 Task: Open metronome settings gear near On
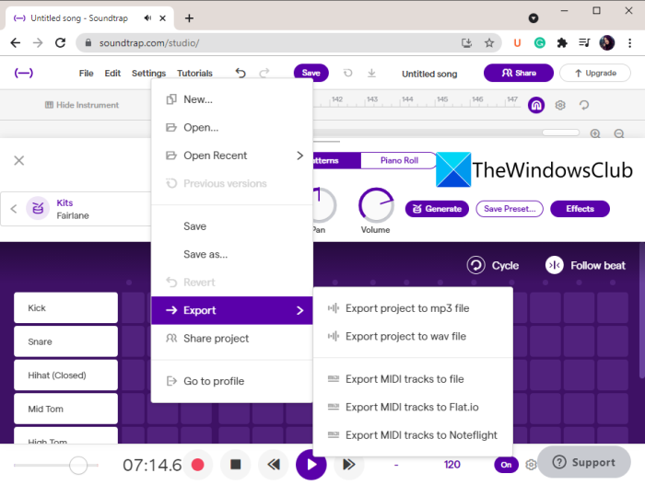tap(531, 465)
